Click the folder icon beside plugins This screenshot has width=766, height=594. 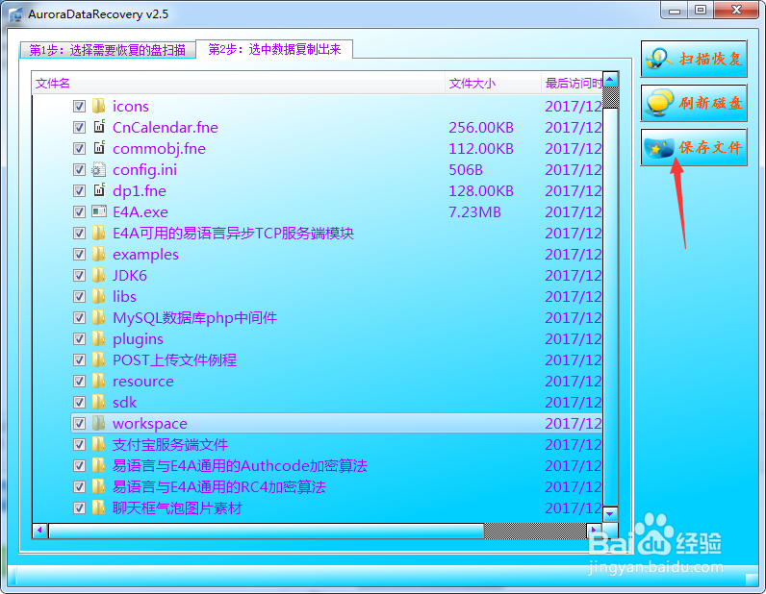tap(99, 338)
